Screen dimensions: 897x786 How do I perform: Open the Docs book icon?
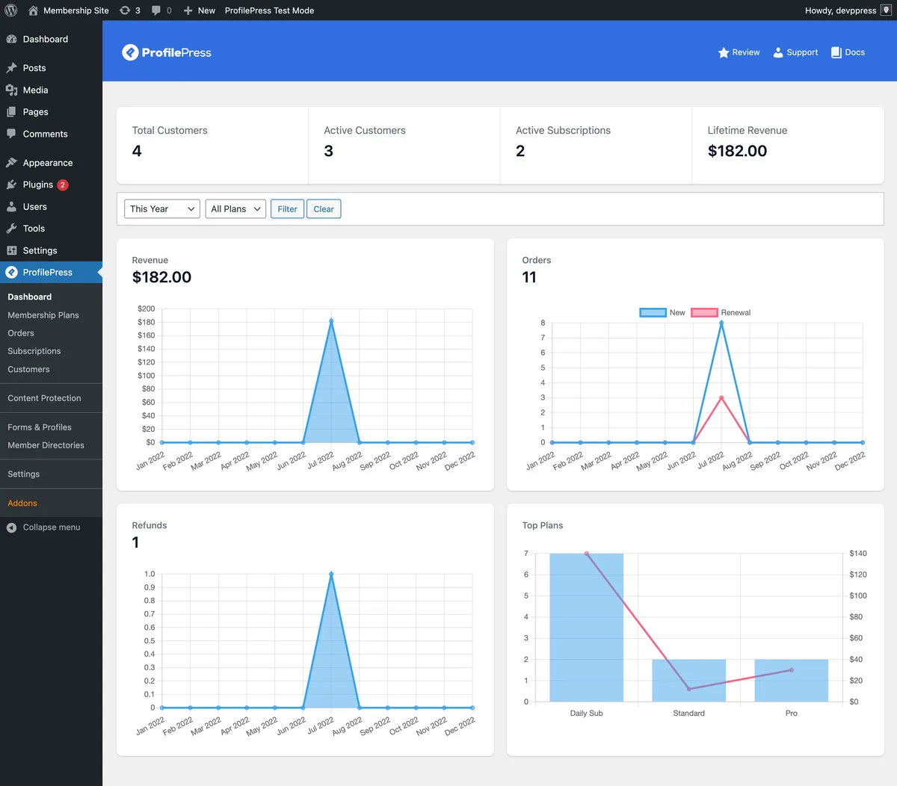point(836,52)
